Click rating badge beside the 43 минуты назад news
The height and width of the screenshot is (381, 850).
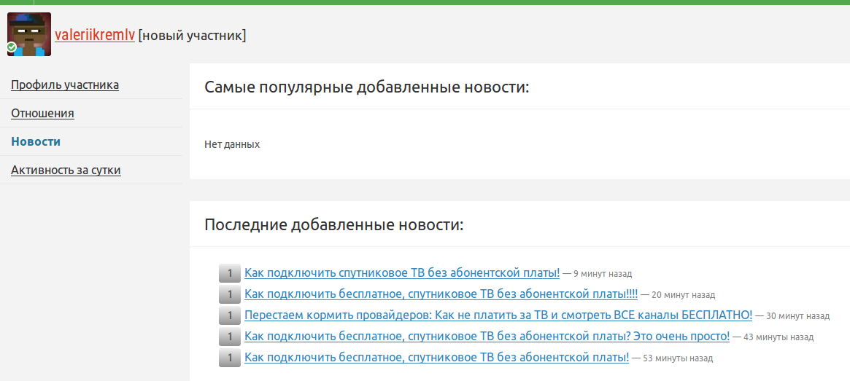pos(229,337)
